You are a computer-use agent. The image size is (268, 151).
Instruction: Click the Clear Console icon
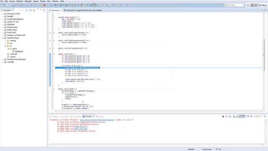(x=234, y=117)
